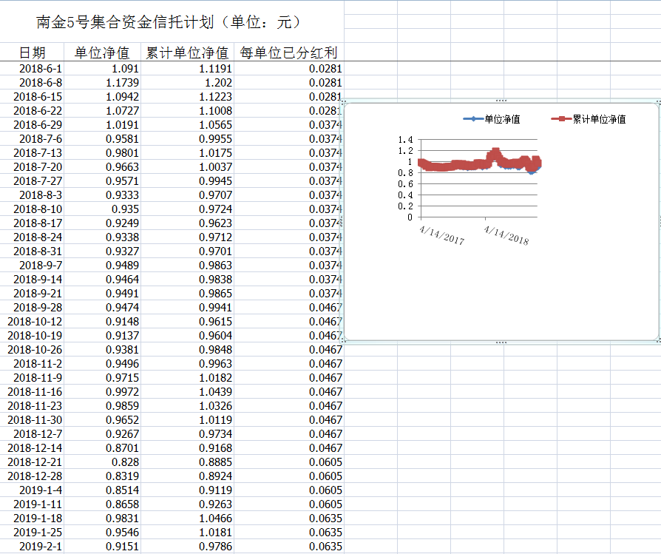Select the cell with value 0.9848
This screenshot has height=554, width=661.
click(187, 350)
